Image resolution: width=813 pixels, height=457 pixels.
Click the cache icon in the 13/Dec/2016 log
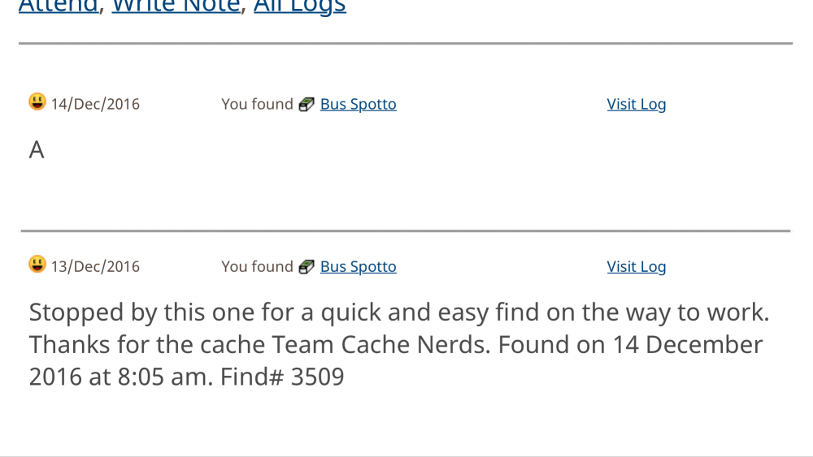tap(307, 266)
